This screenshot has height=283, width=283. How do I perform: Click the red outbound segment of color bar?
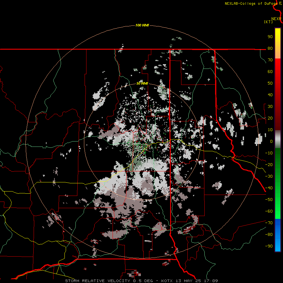278,94
